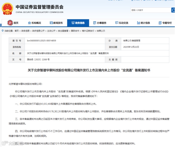Select the highlighted 政务信息 tab

[x=78, y=23]
